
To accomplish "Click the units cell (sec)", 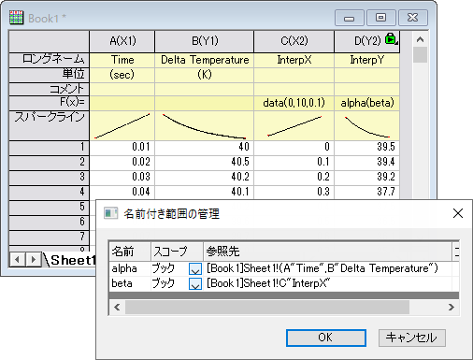I will coord(122,75).
